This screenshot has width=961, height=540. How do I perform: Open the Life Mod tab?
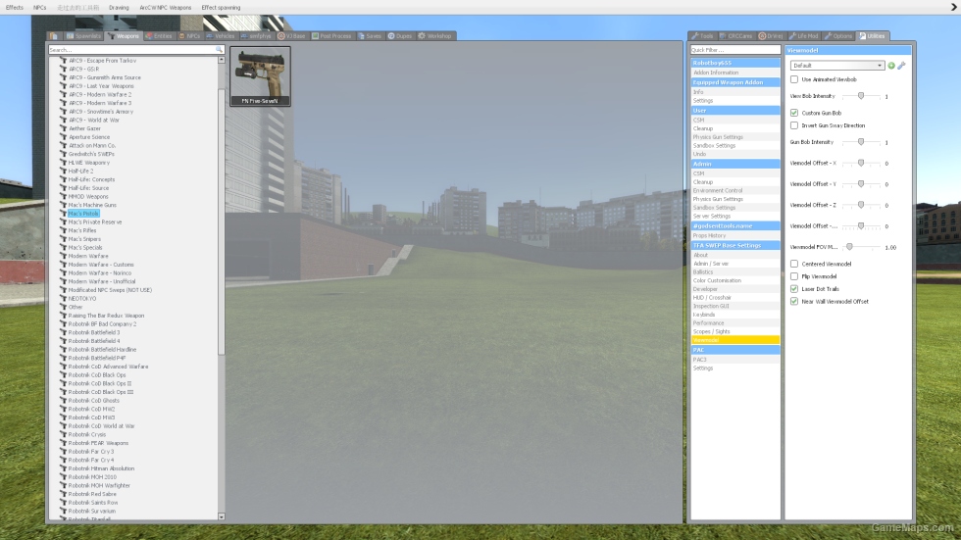point(803,36)
